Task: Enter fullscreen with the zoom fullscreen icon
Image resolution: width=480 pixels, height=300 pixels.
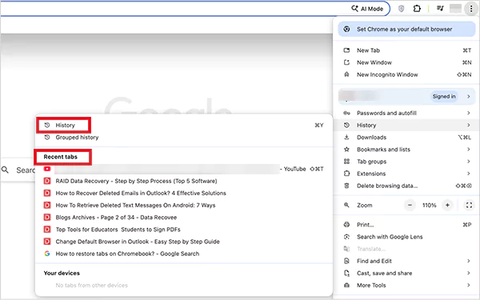Action: pos(469,205)
